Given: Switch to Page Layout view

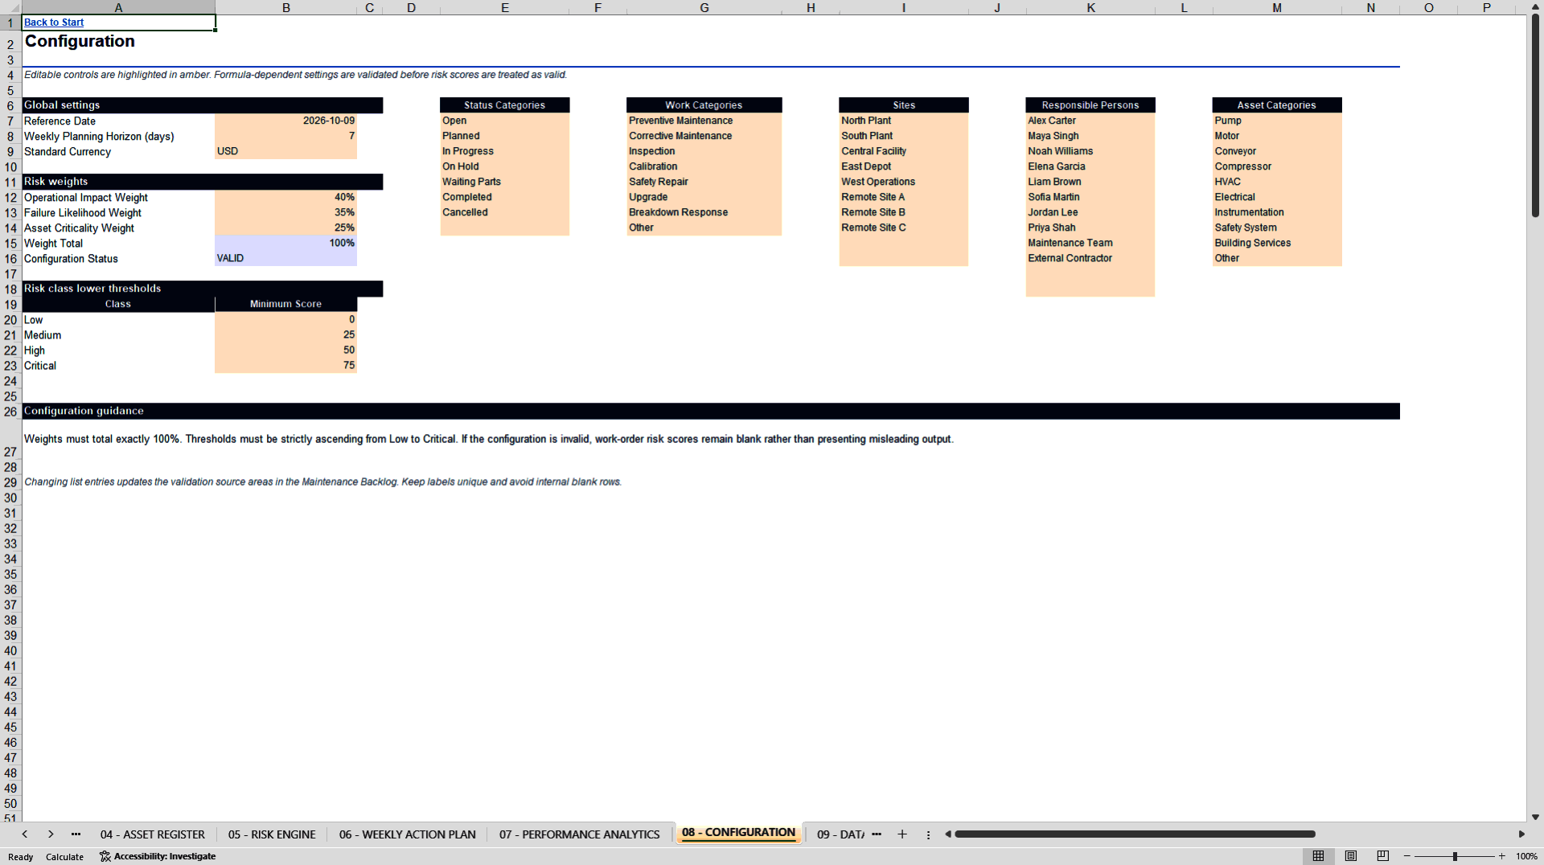Looking at the screenshot, I should coord(1351,856).
